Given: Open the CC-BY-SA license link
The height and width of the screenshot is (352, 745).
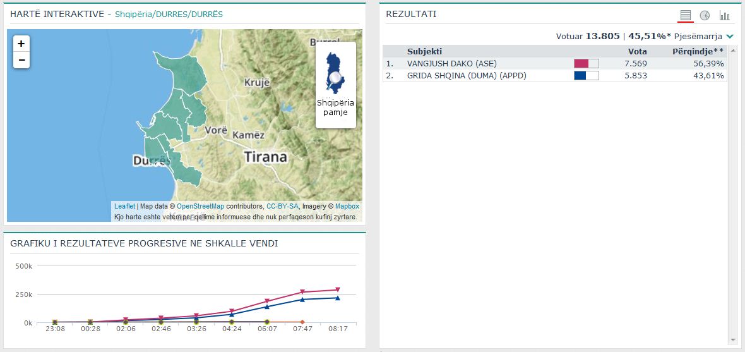Looking at the screenshot, I should click(282, 206).
